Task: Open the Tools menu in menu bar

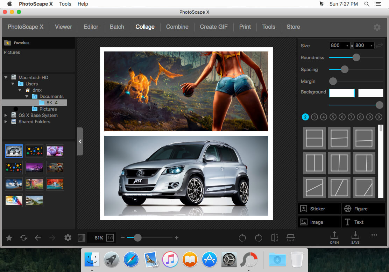Action: pyautogui.click(x=65, y=4)
